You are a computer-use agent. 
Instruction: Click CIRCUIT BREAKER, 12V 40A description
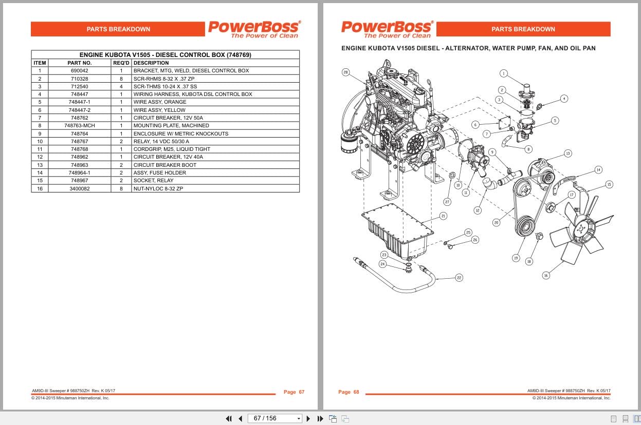168,157
